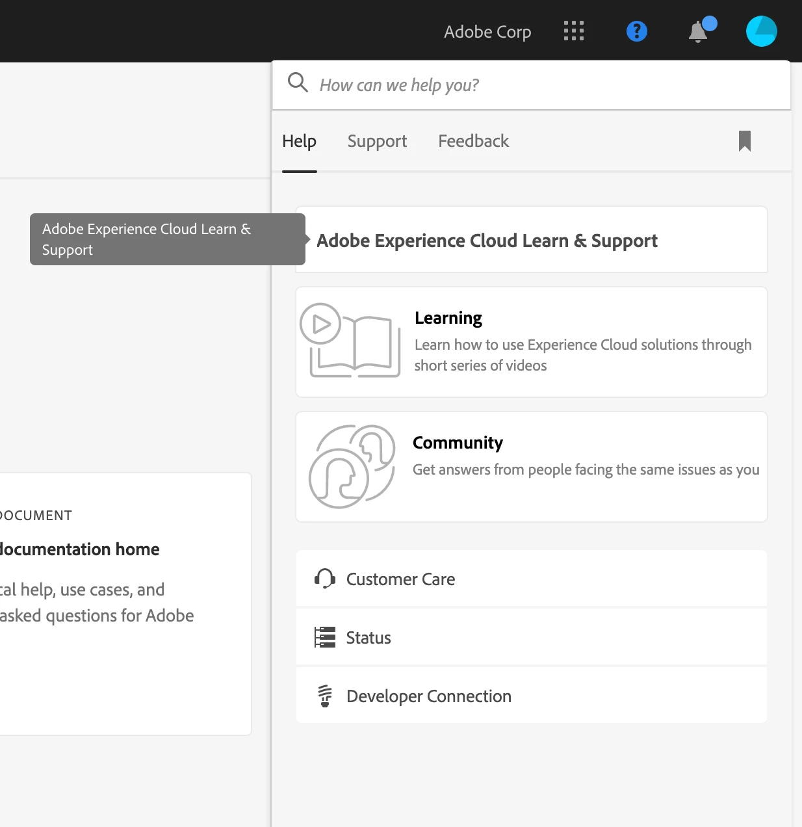802x827 pixels.
Task: Click the Customer Care headset icon
Action: coord(325,578)
